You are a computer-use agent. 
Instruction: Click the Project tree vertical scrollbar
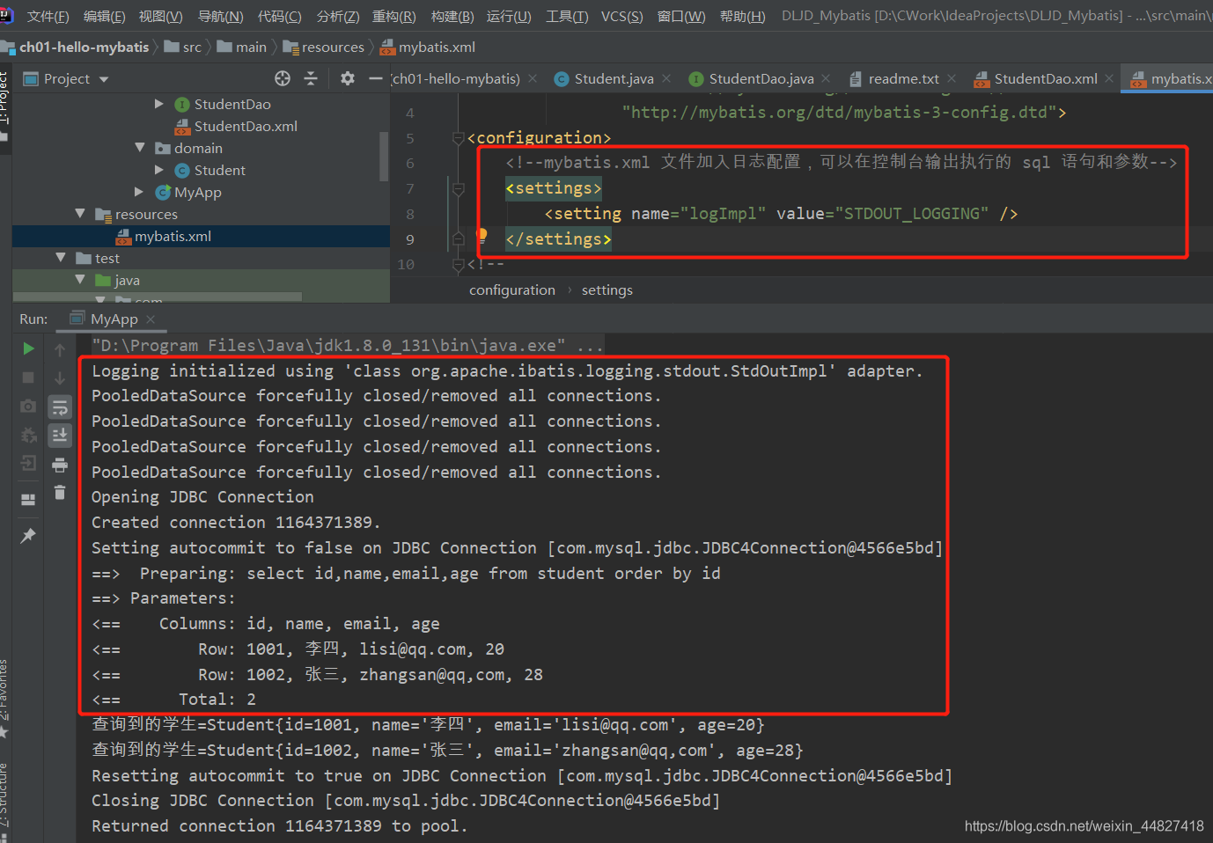pyautogui.click(x=384, y=157)
